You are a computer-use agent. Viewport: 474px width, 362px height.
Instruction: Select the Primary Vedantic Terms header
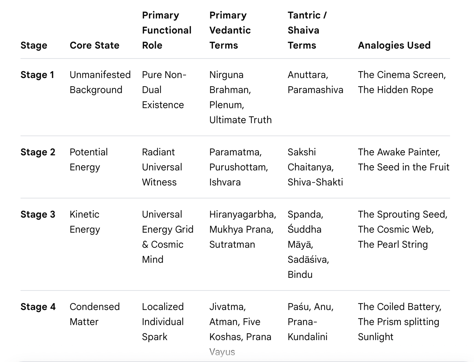230,30
